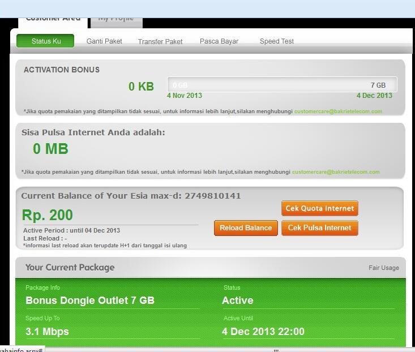
Task: Select Bonus Dongle Outlet 7 GB package name
Action: coord(90,301)
